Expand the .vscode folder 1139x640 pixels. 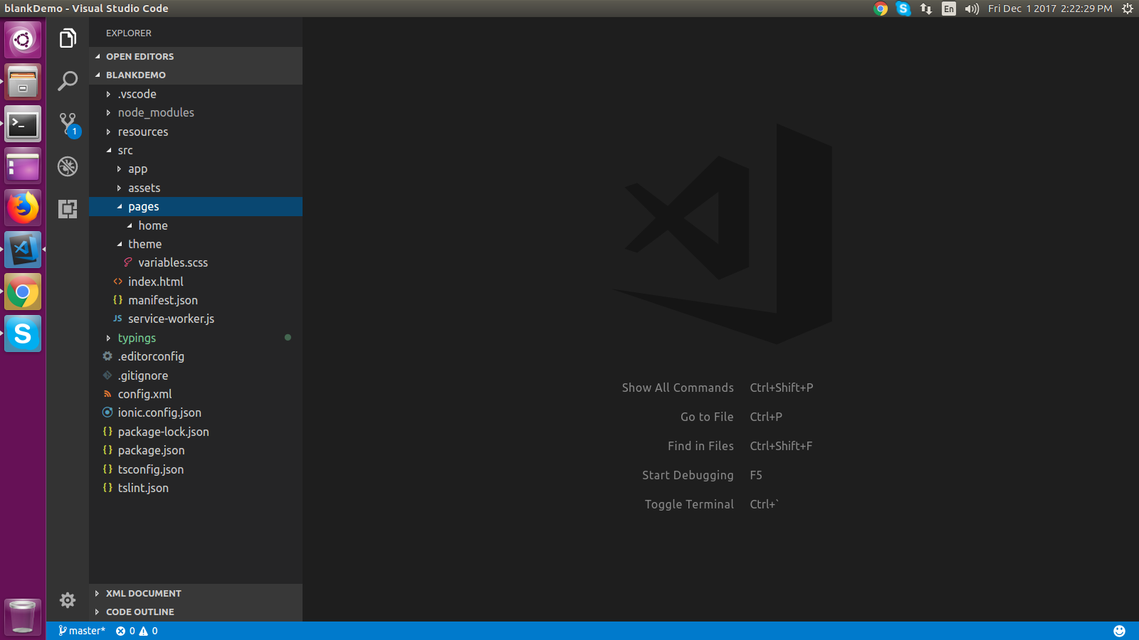click(x=196, y=94)
